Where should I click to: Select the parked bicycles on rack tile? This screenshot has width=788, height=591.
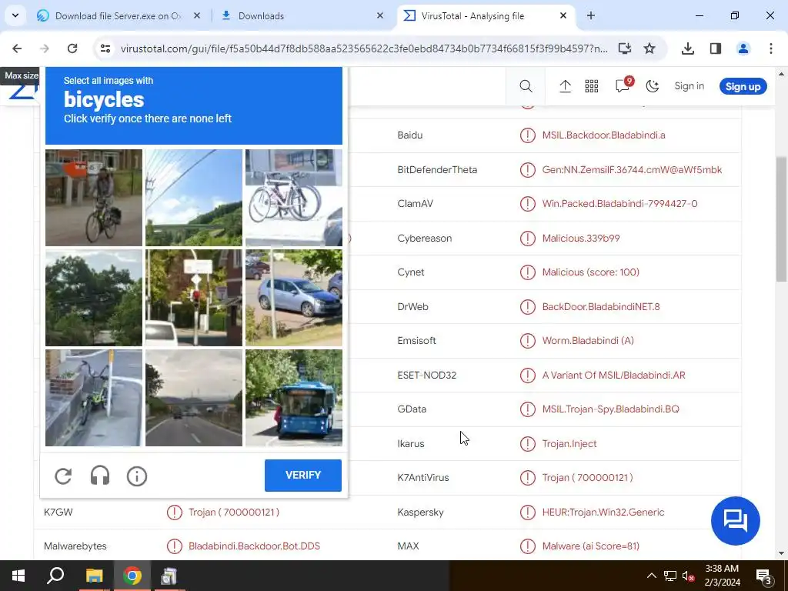coord(294,198)
